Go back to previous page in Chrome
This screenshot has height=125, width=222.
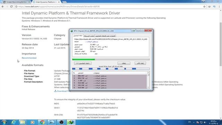3,7
